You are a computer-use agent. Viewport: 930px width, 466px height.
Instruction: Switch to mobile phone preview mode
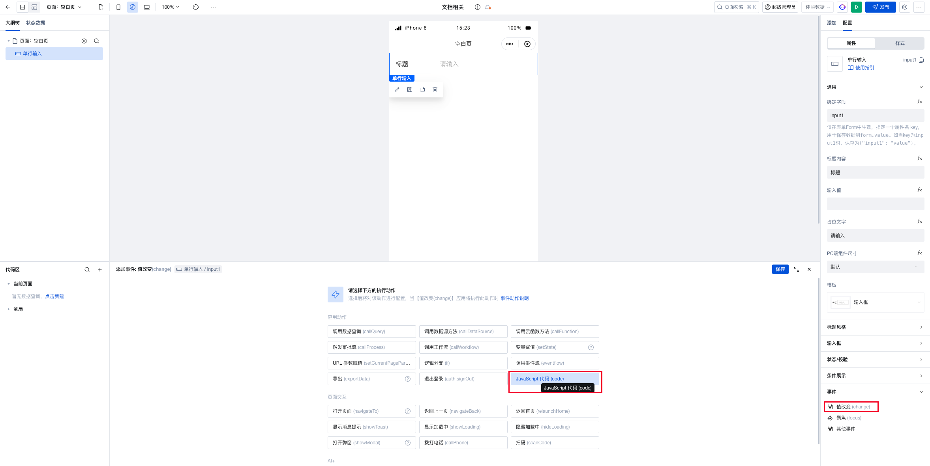tap(118, 7)
